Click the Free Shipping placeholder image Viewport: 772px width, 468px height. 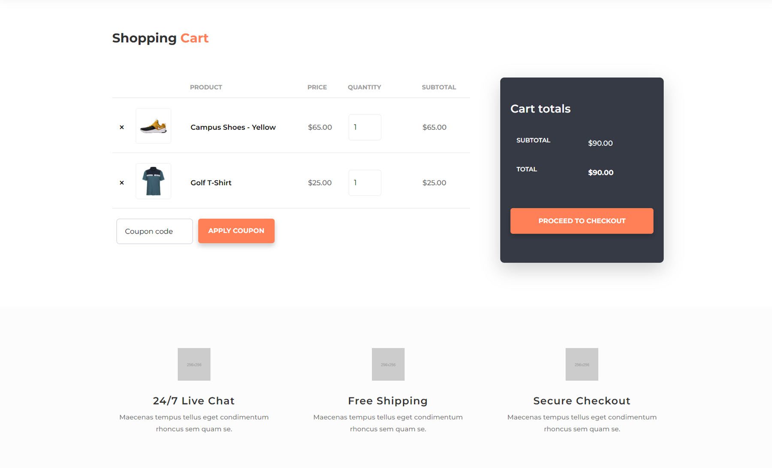tap(388, 364)
